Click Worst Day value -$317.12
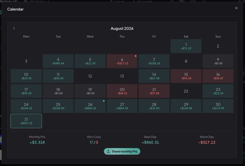245x166 pixels. [207, 142]
